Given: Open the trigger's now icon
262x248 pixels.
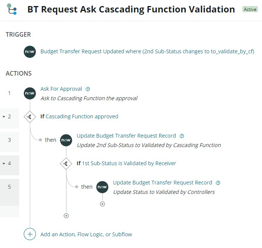Looking at the screenshot, I should [x=30, y=52].
